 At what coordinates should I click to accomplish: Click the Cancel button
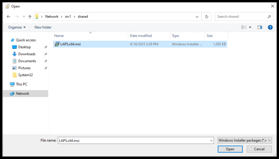pos(259,149)
